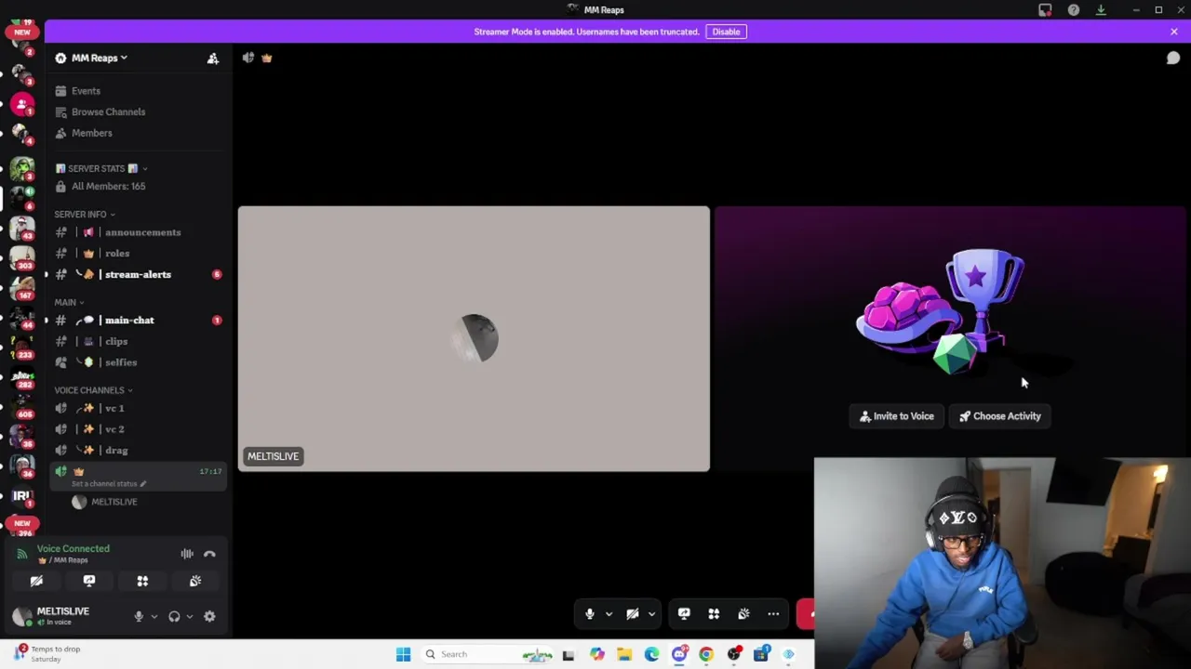
Task: Open the Members list item
Action: point(138,133)
